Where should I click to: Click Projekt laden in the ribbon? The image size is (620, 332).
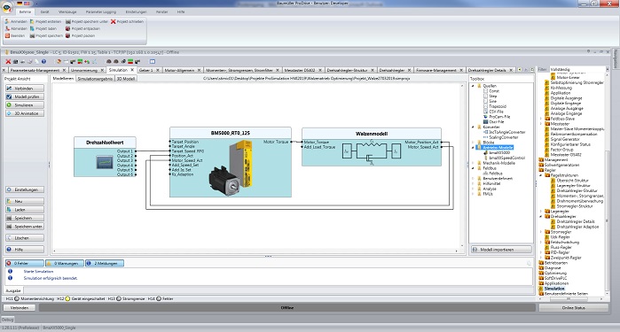coord(43,29)
